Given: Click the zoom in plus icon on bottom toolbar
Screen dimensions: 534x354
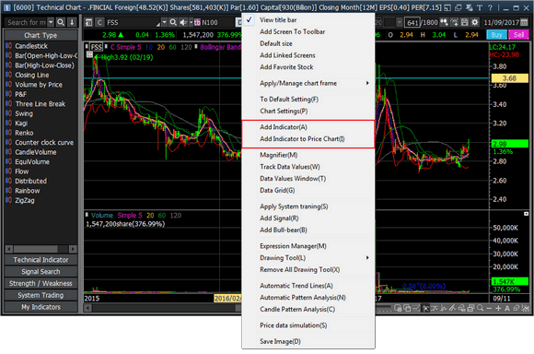Looking at the screenshot, I should [498, 308].
